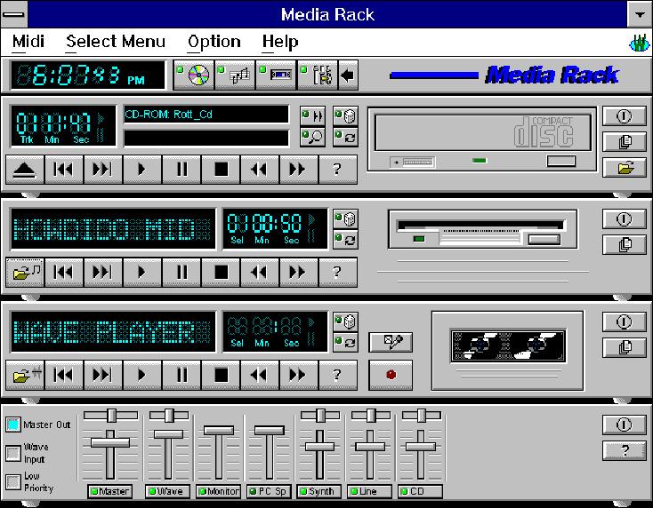Stop the CD player
This screenshot has width=653, height=508.
(x=221, y=170)
